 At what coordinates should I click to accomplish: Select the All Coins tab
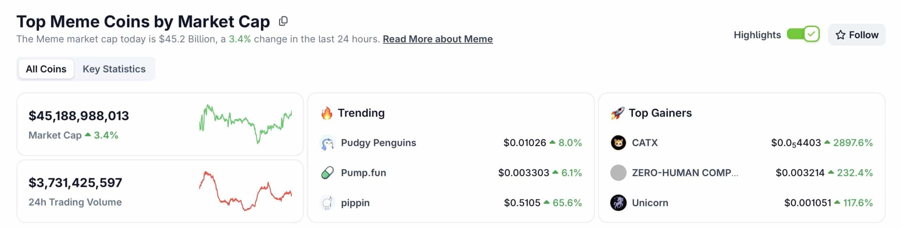[x=46, y=69]
